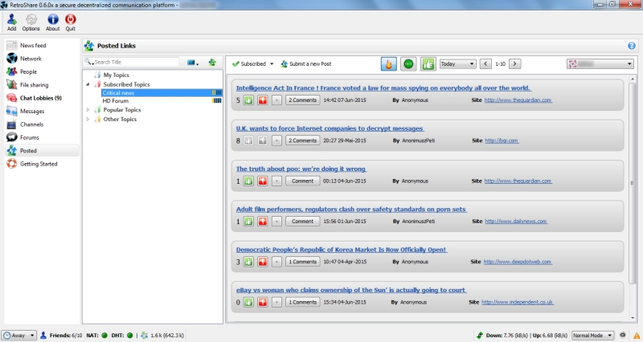This screenshot has width=643, height=342.
Task: Open the U.K. wants to force Internet link
Action: coord(330,128)
